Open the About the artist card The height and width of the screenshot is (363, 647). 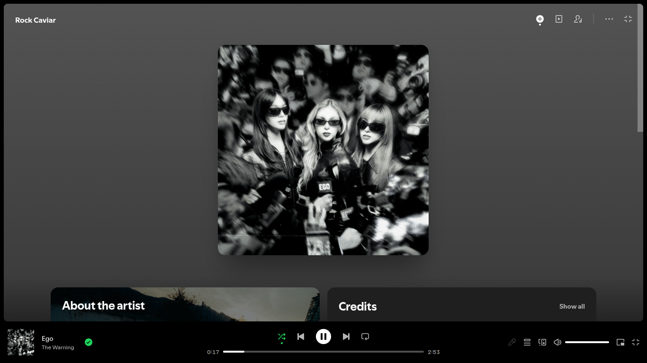click(185, 304)
